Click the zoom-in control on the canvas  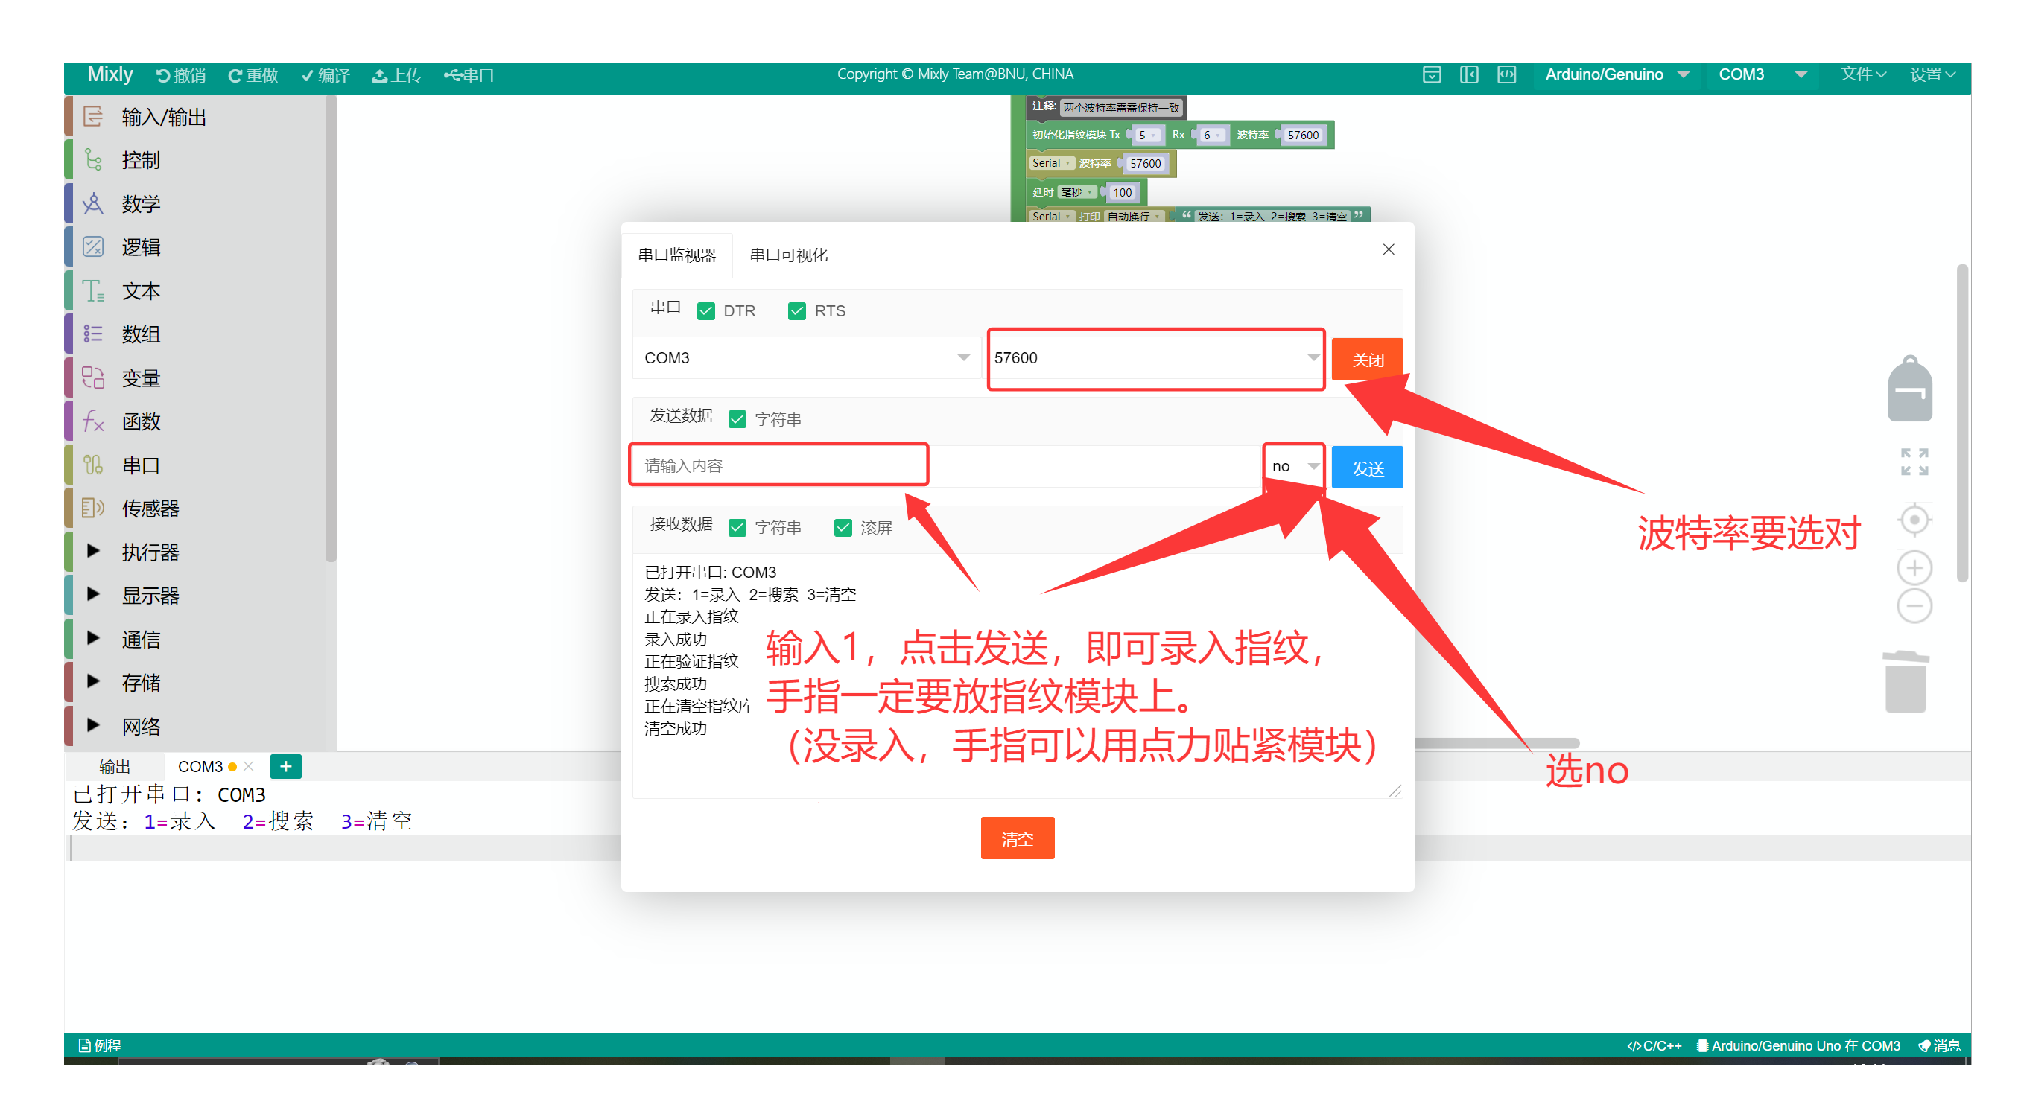(1914, 567)
